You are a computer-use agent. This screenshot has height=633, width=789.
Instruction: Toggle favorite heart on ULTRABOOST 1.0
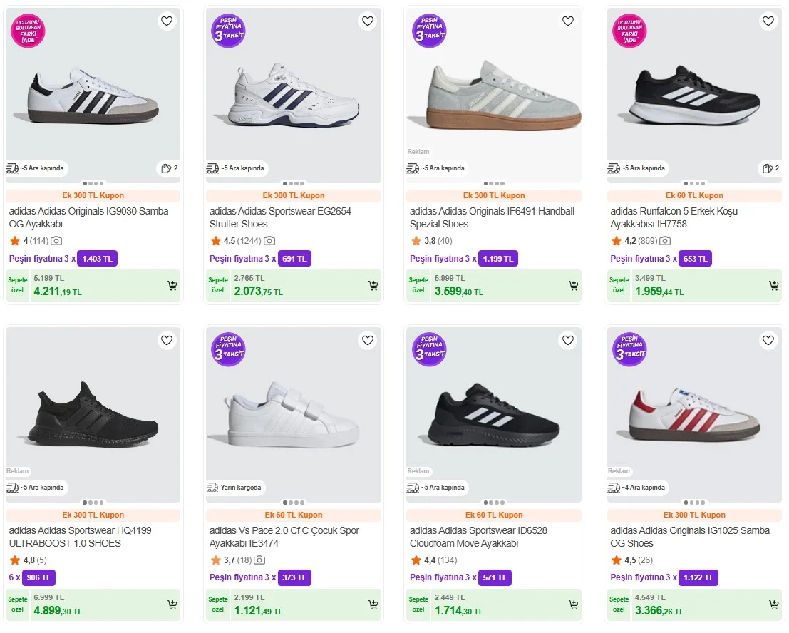coord(167,341)
